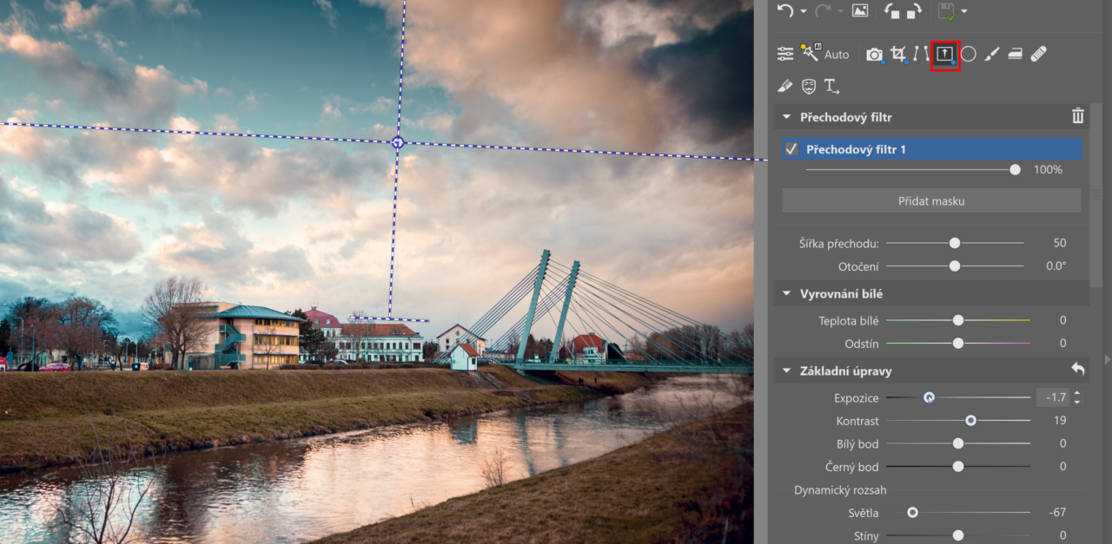Select the Crop and rotate tool
Screen dimensions: 1112x544
click(x=897, y=54)
